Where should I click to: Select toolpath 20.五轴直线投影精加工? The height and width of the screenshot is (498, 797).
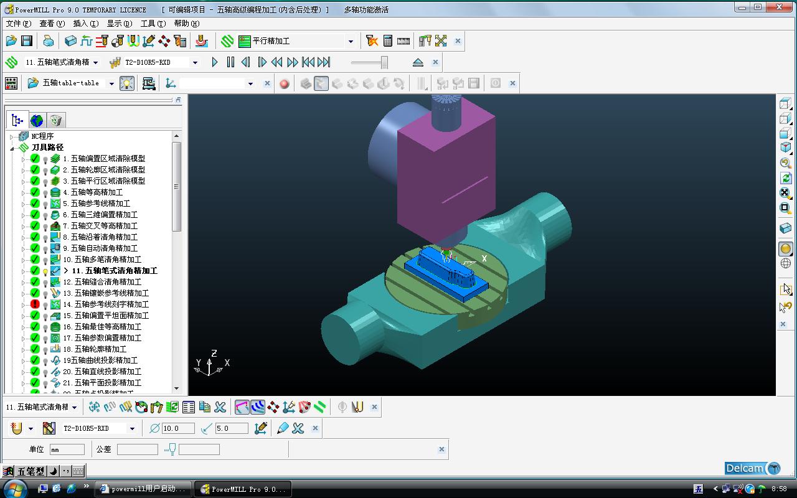tap(102, 372)
